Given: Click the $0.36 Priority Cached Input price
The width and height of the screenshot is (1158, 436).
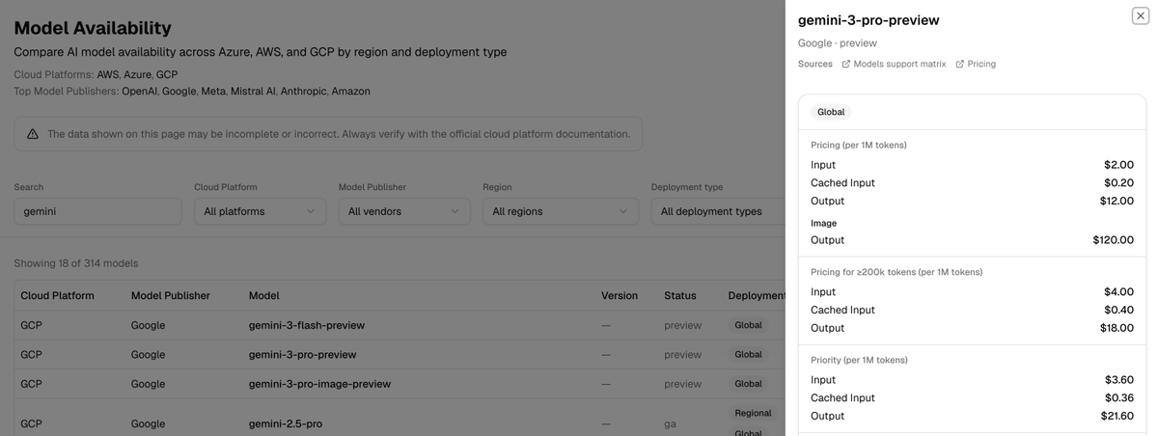Looking at the screenshot, I should (x=1118, y=397).
